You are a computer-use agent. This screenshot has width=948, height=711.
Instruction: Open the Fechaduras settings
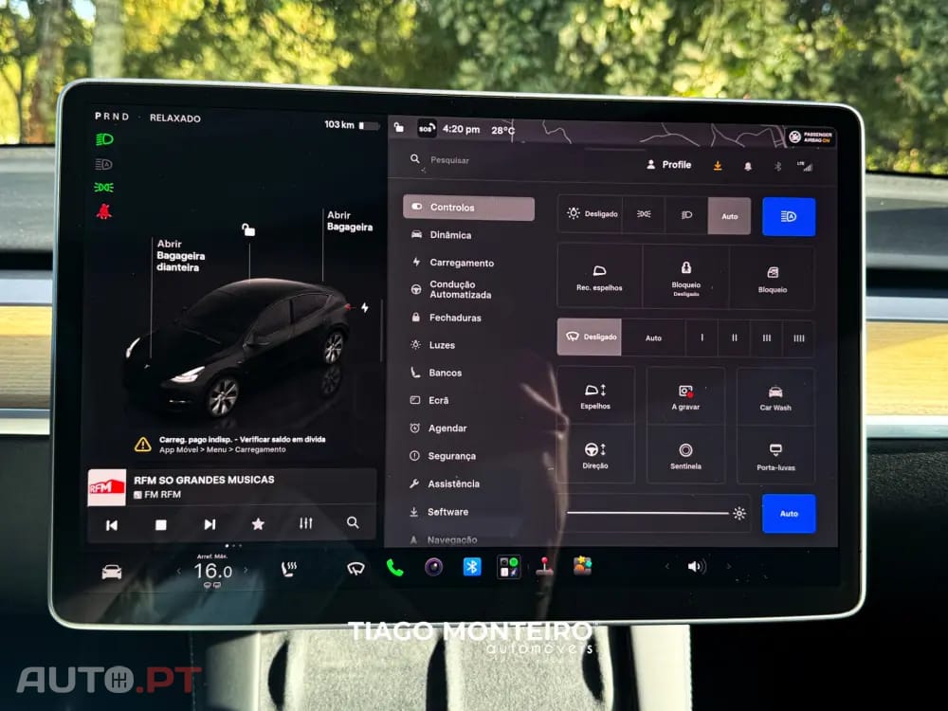pyautogui.click(x=447, y=318)
